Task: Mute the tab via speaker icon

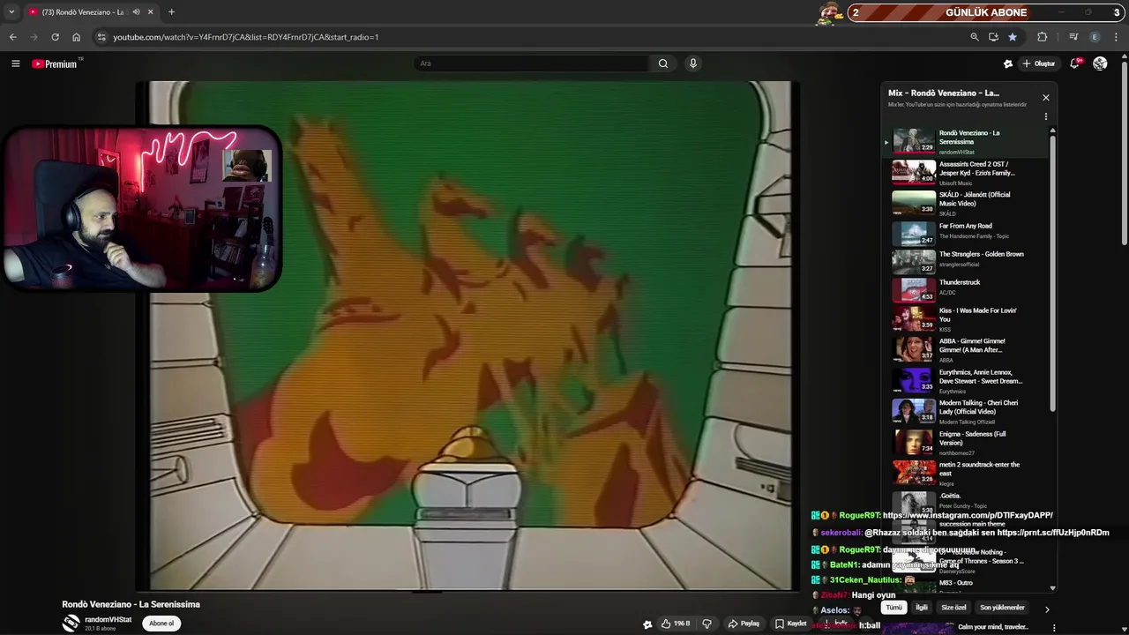Action: click(136, 12)
